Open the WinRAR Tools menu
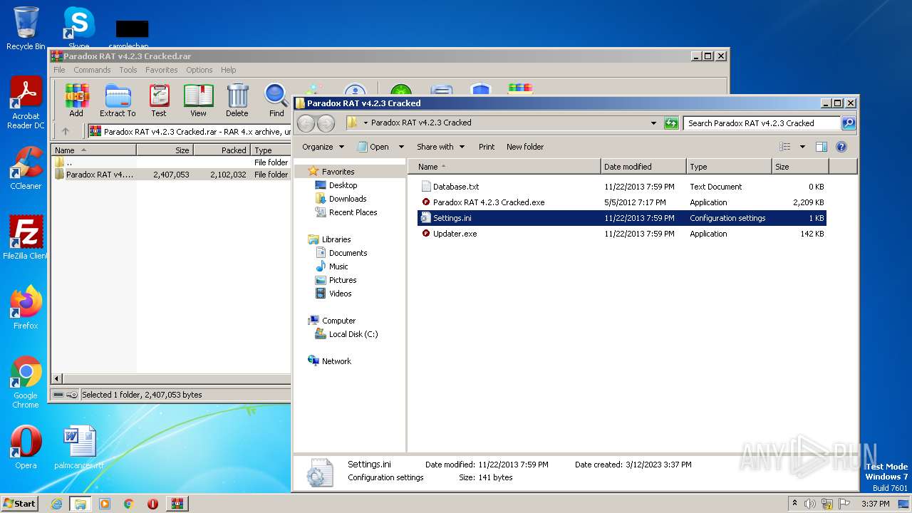The width and height of the screenshot is (912, 513). click(x=128, y=70)
